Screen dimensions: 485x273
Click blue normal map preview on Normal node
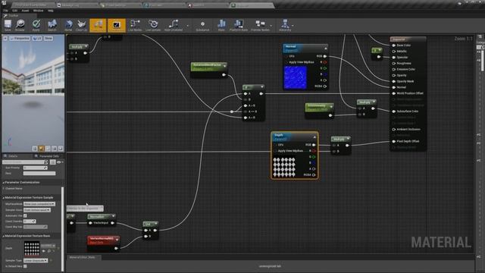pos(296,77)
